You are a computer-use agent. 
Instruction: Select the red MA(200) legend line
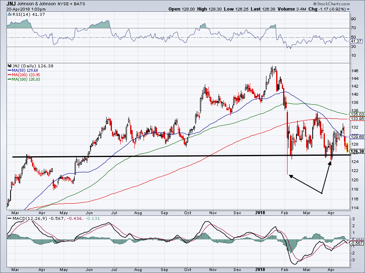tap(10, 75)
